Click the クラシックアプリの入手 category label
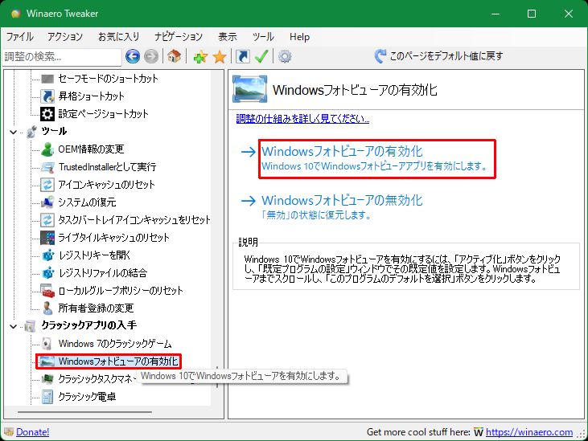Image resolution: width=588 pixels, height=441 pixels. [x=88, y=325]
